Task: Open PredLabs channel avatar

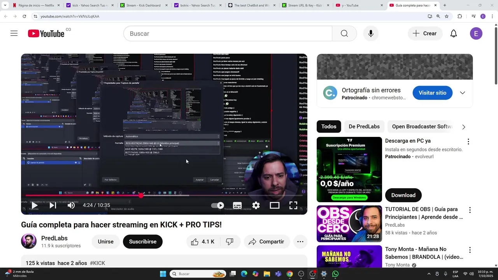Action: click(x=29, y=241)
